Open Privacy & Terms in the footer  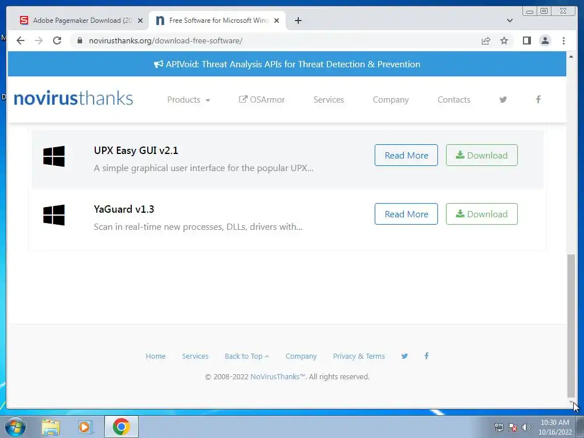(x=359, y=356)
